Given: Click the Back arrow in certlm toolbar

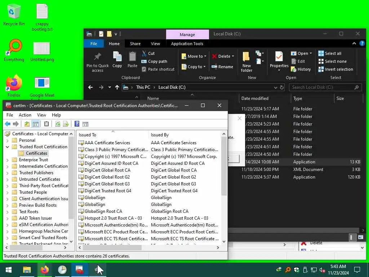Looking at the screenshot, I should pyautogui.click(x=8, y=124).
